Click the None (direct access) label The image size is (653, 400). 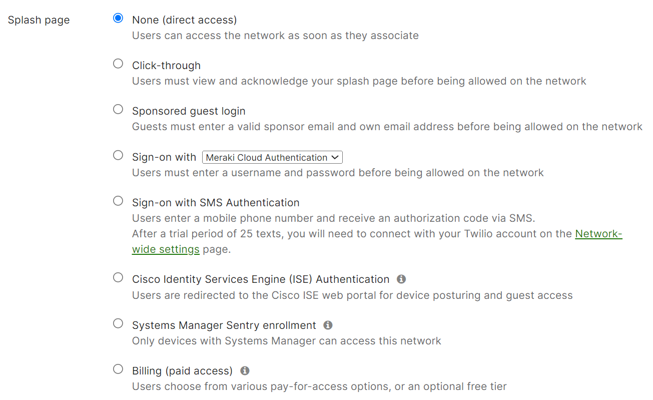click(184, 20)
